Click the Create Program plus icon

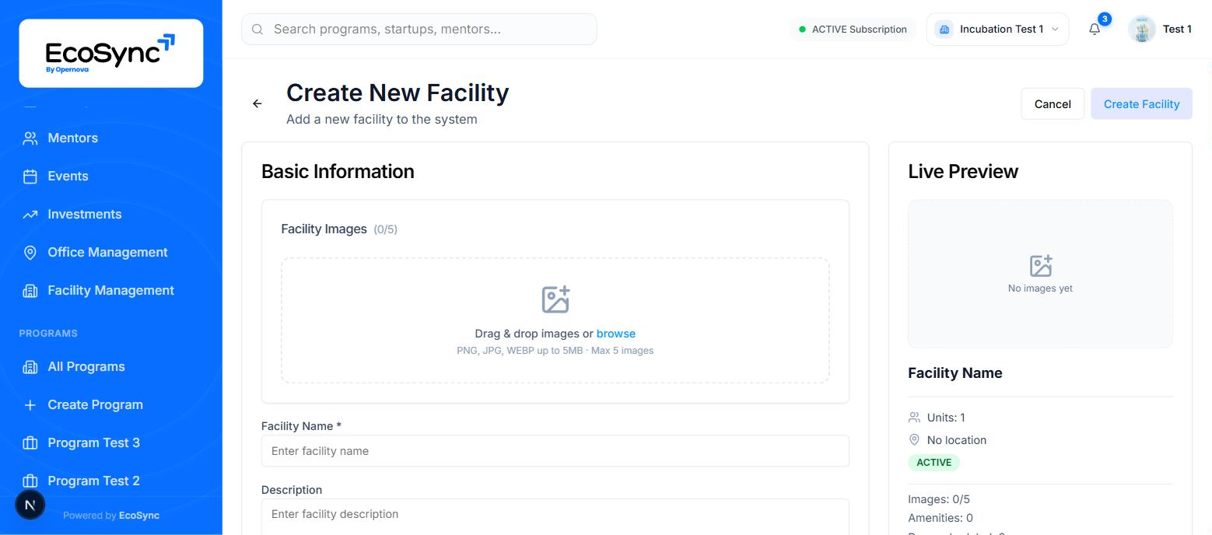(x=30, y=405)
